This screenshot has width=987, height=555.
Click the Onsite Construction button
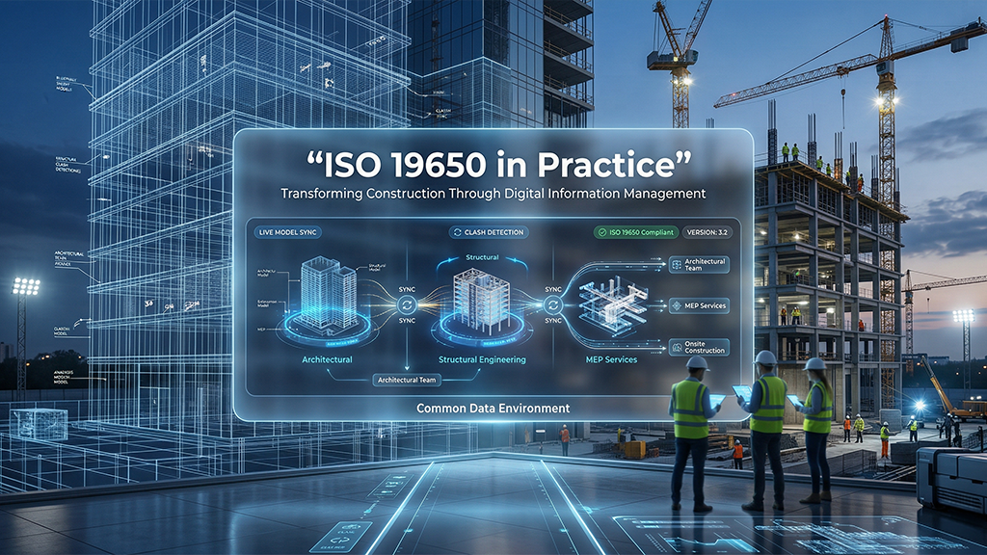701,347
